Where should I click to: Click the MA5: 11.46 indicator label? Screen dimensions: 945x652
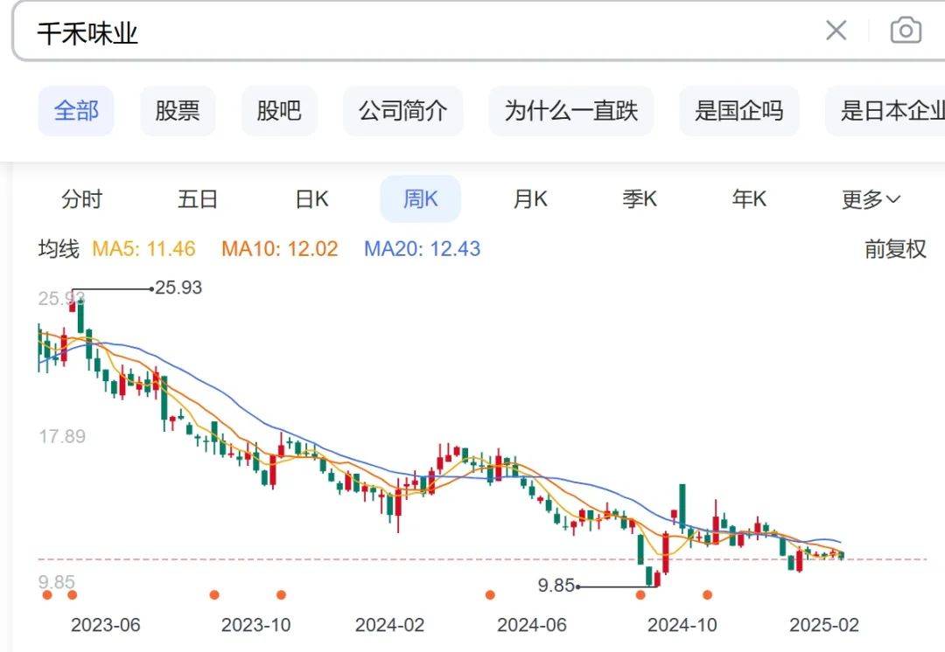[143, 248]
